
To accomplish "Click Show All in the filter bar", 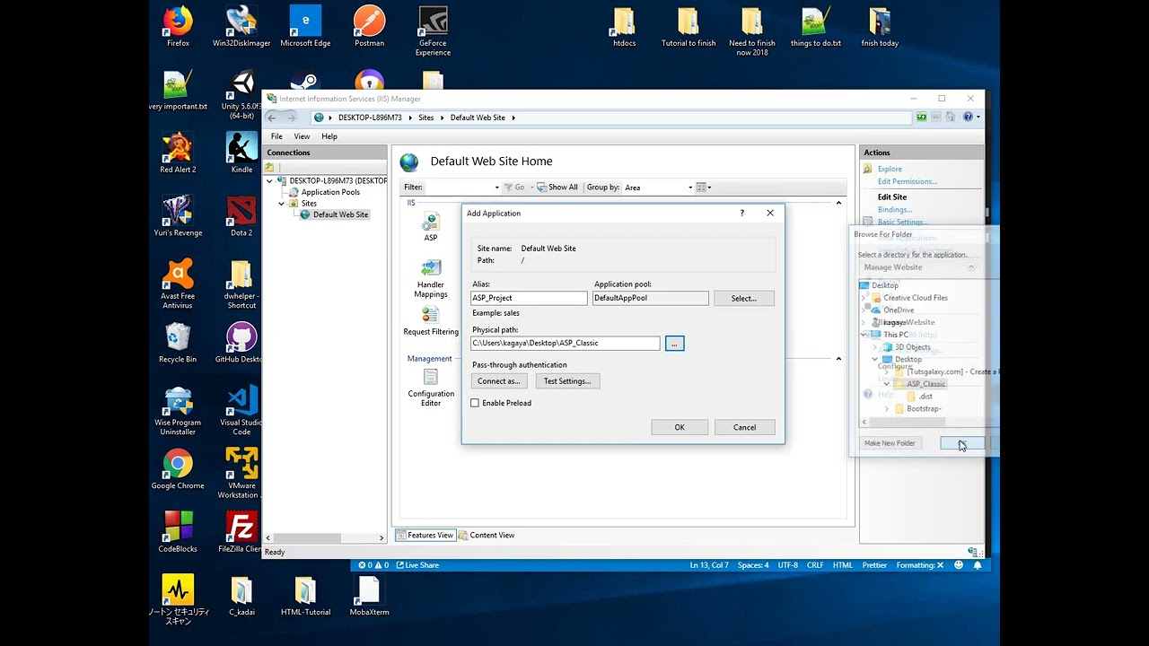I will (557, 188).
